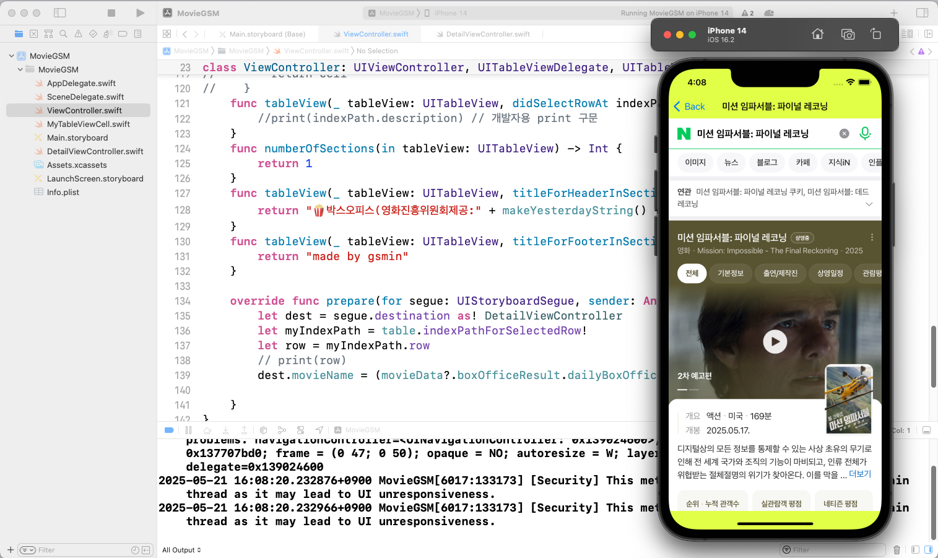The height and width of the screenshot is (558, 938).
Task: Select 기본정보 movie info tab
Action: click(x=731, y=273)
